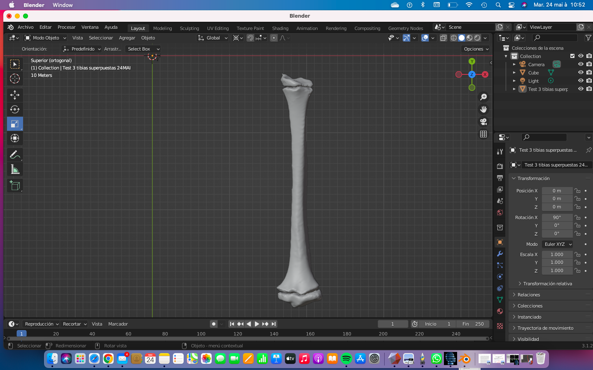This screenshot has width=593, height=370.
Task: Activate the Move tool
Action: [x=15, y=95]
